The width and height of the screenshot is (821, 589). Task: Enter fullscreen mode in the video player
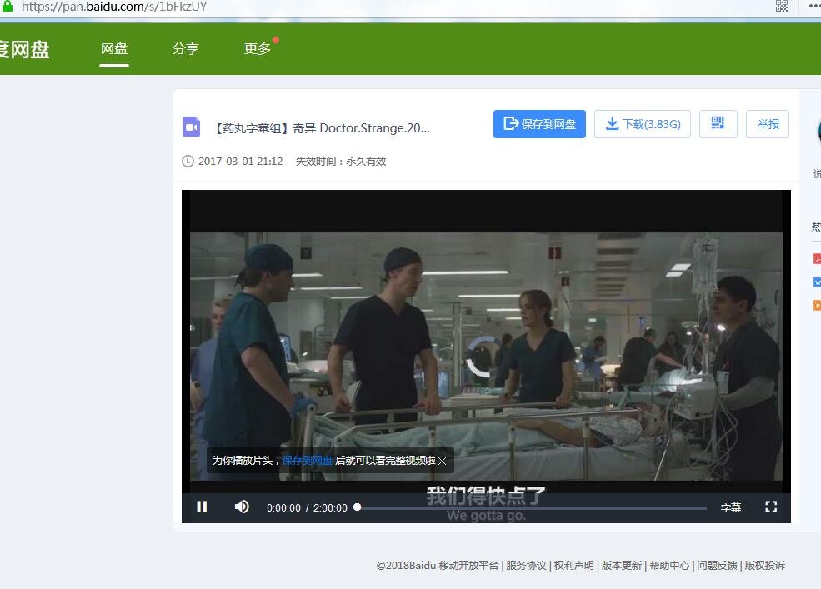pyautogui.click(x=770, y=507)
